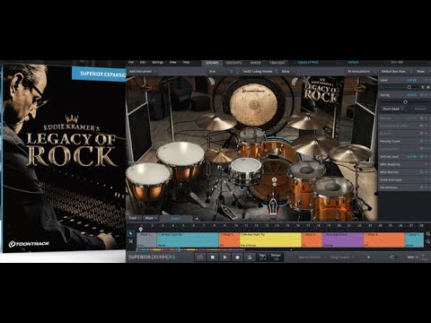Click the loop button in the transport bar
This screenshot has height=323, width=431.
pyautogui.click(x=200, y=257)
